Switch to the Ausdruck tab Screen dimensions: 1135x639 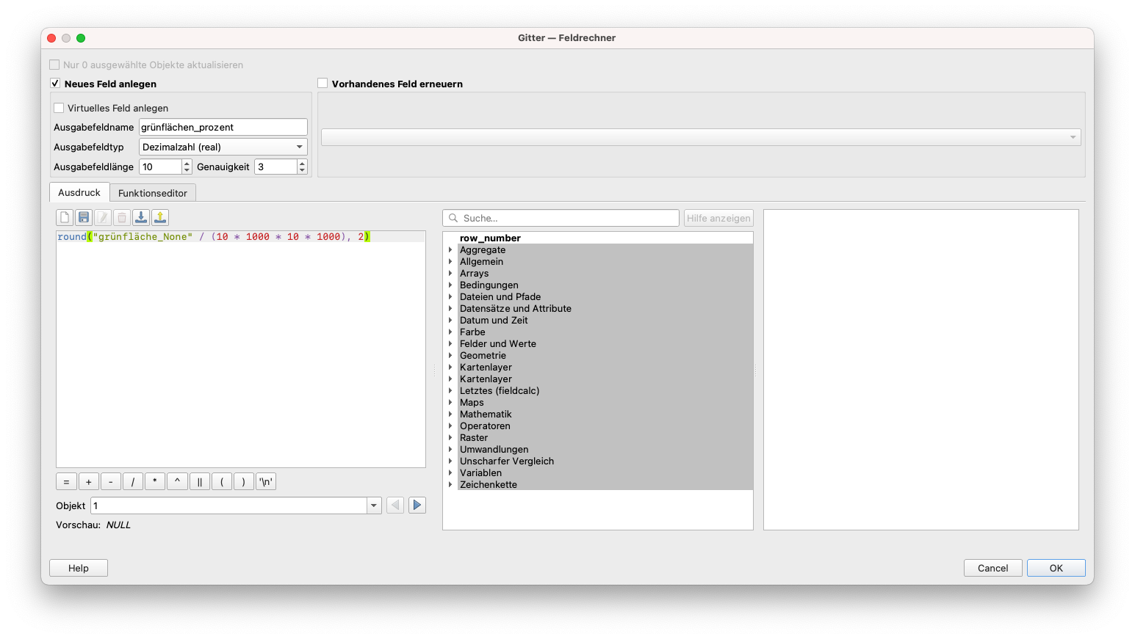coord(79,192)
